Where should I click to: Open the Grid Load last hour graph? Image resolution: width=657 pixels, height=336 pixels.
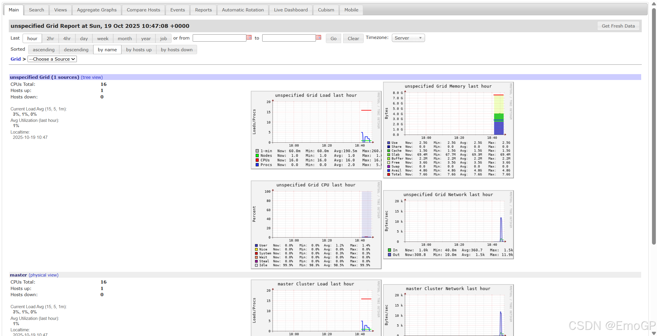click(x=316, y=130)
